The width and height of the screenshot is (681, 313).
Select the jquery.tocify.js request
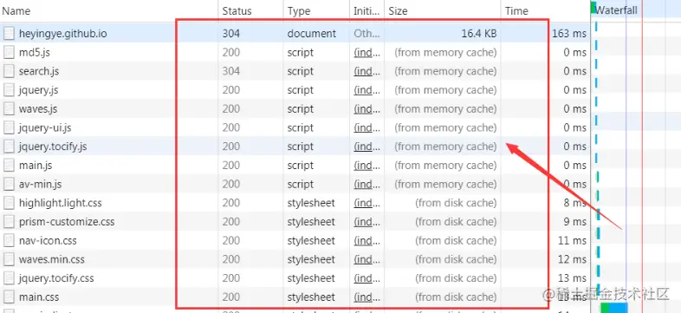coord(295,147)
